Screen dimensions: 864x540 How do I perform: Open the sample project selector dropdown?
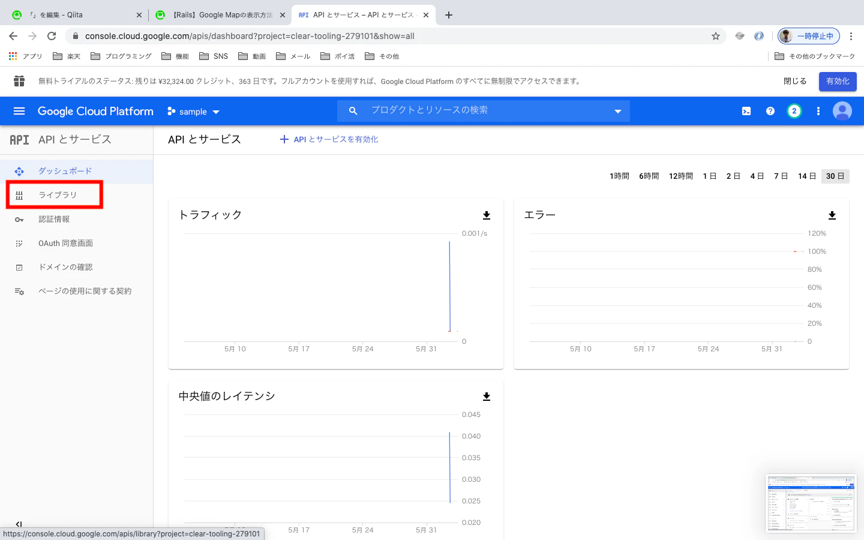193,112
